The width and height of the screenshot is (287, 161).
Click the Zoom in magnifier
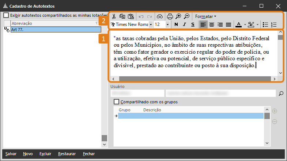click(x=178, y=16)
